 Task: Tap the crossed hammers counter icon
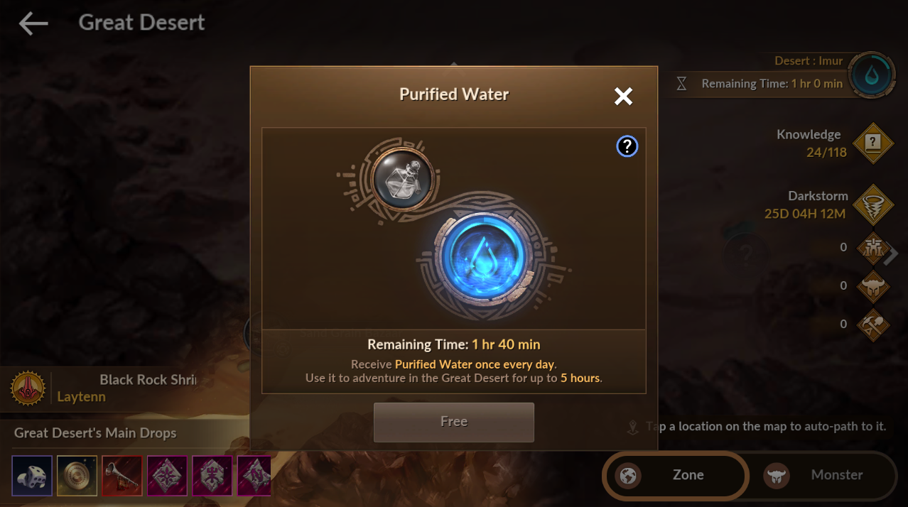tap(872, 325)
